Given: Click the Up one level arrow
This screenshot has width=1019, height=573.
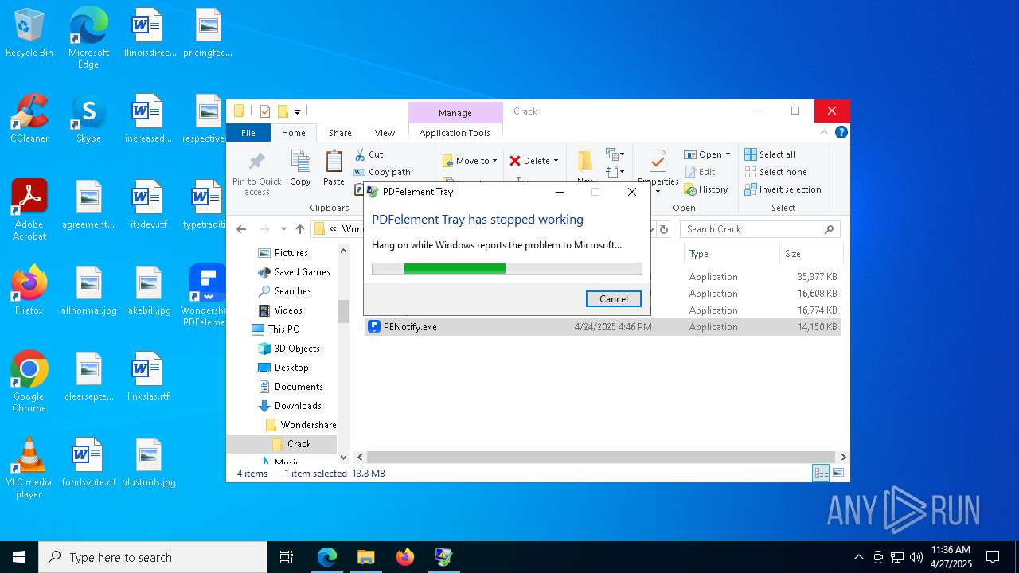Looking at the screenshot, I should (300, 229).
